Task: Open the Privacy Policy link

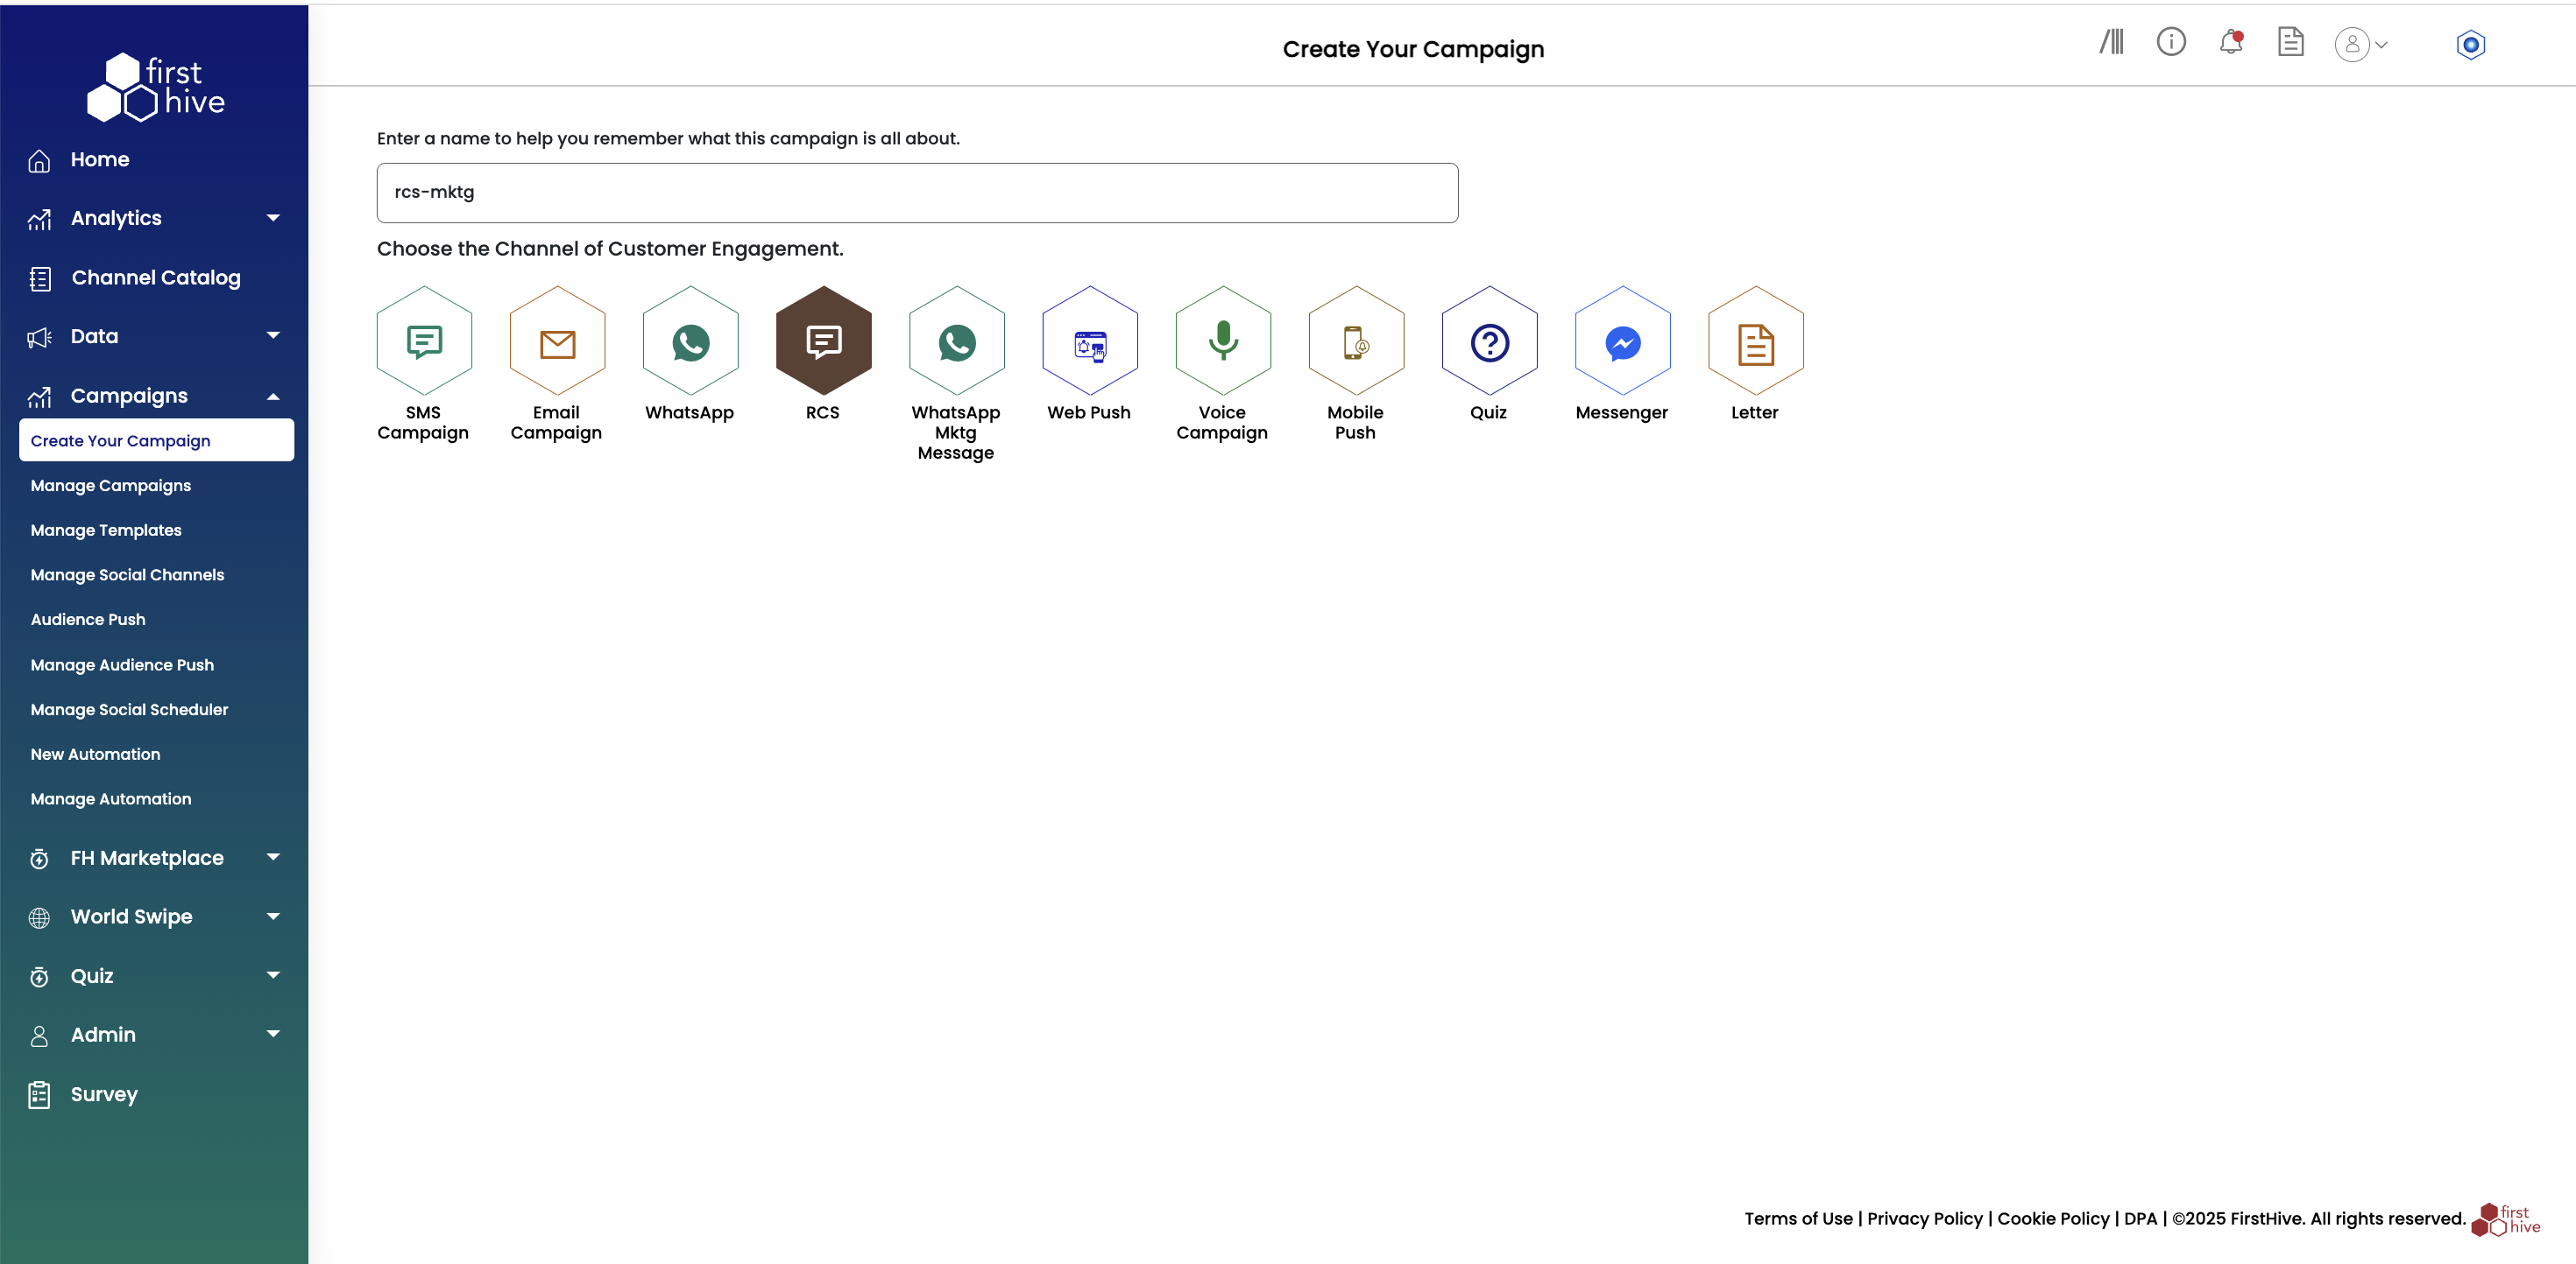Action: point(1925,1219)
